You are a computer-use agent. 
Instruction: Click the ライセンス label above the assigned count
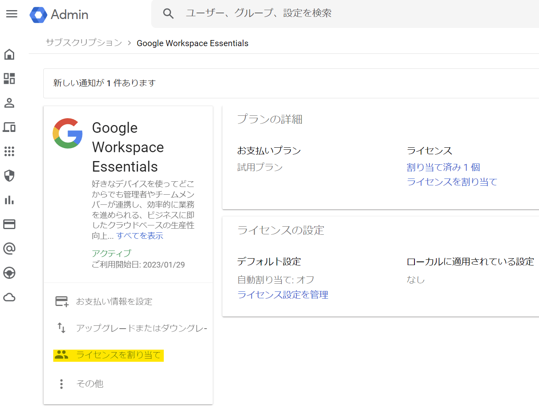[x=429, y=151]
